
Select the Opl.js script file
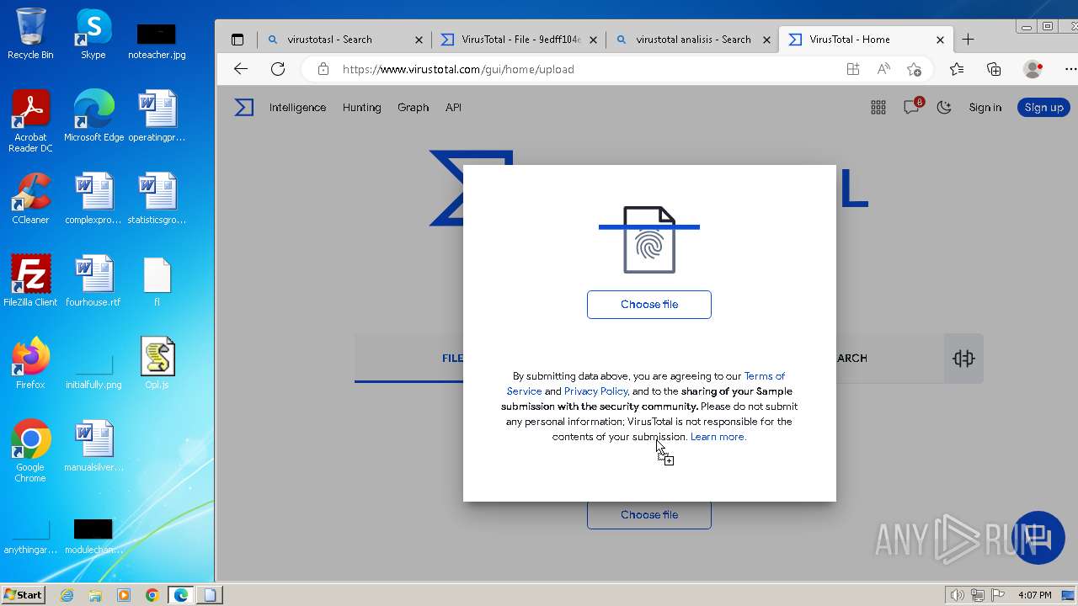157,364
